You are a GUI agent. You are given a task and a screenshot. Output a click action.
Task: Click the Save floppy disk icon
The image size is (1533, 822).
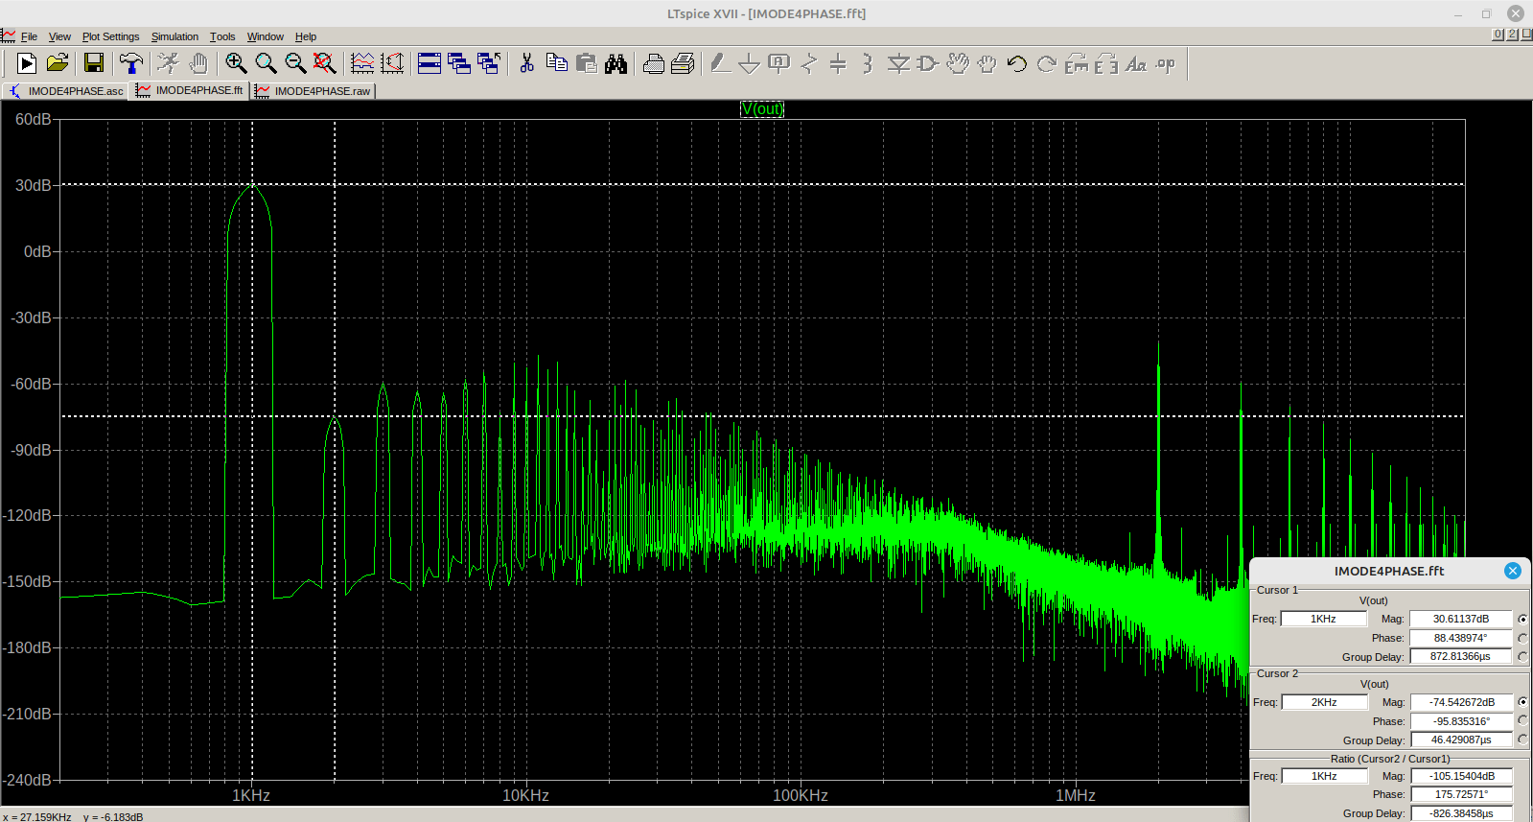[94, 63]
